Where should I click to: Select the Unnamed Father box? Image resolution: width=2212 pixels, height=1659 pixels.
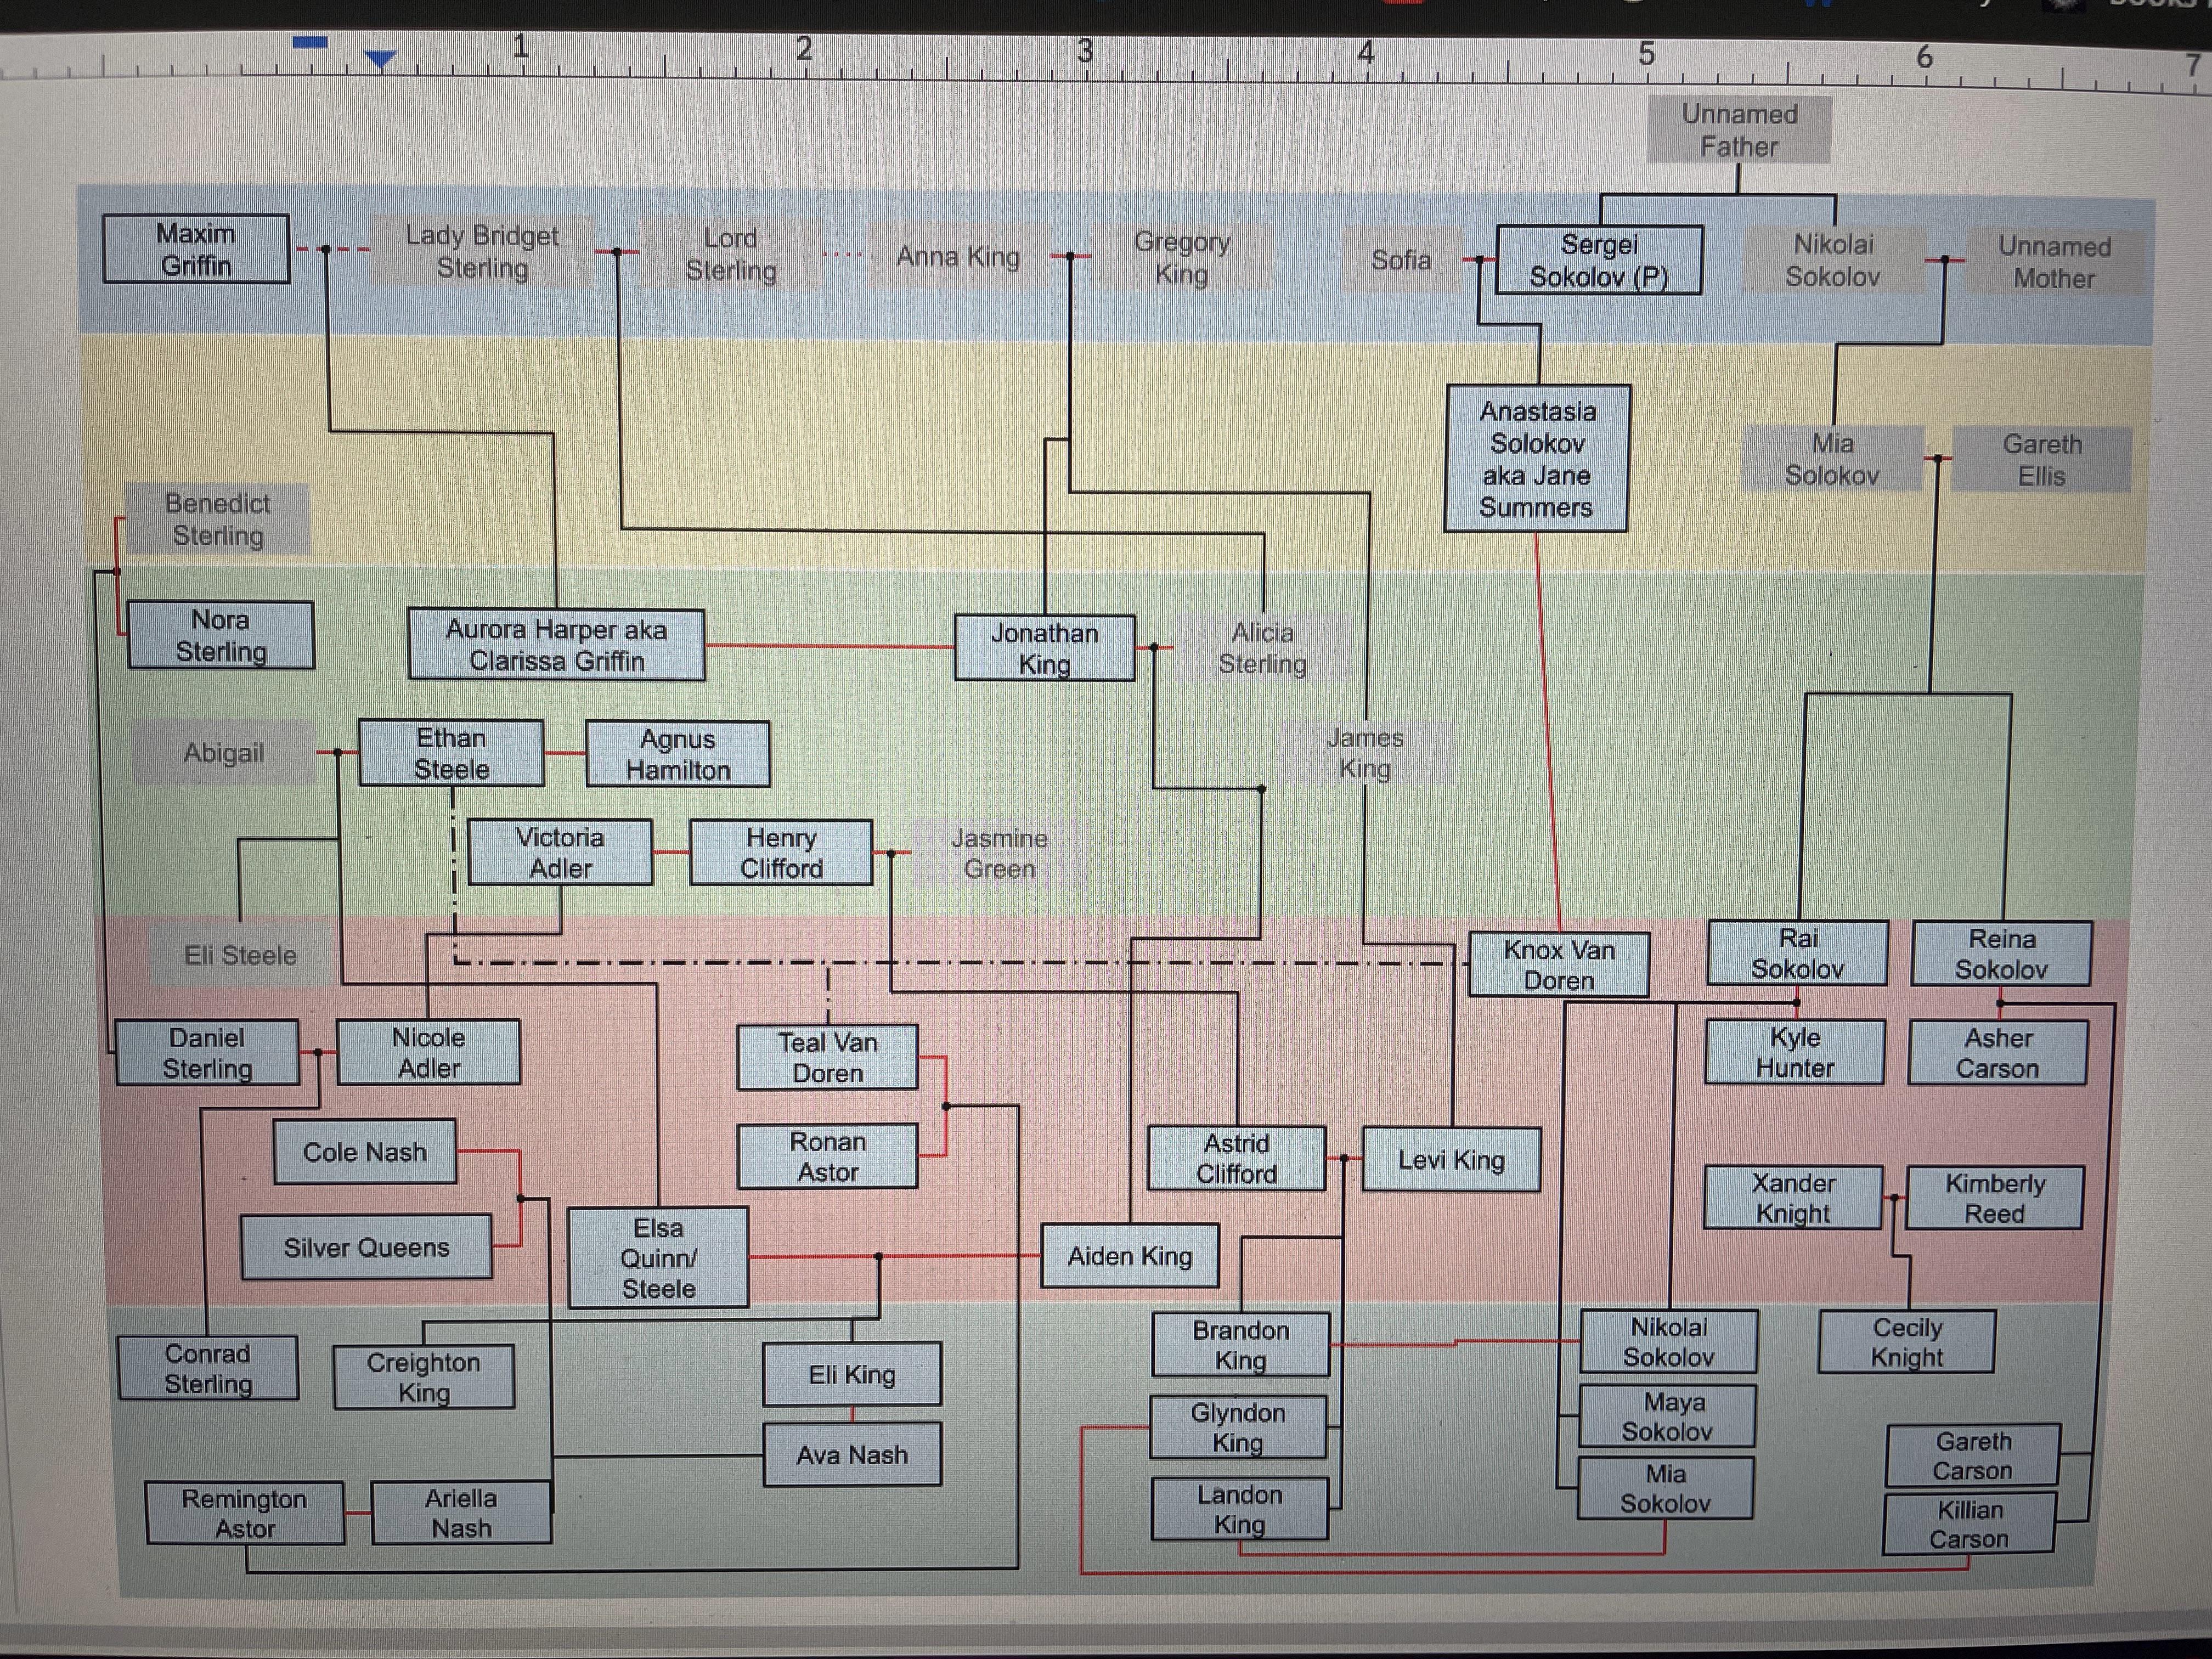coord(1739,130)
